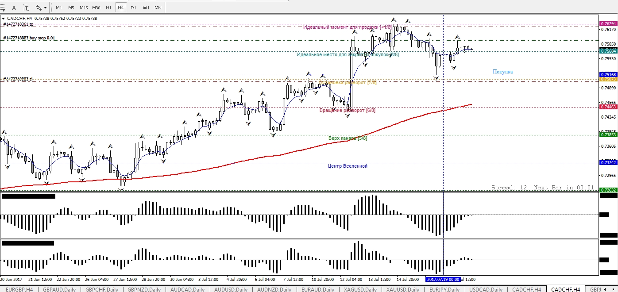618x292 pixels.
Task: Click the triangle beside CADCHF,H4 chart title
Action: 4,19
